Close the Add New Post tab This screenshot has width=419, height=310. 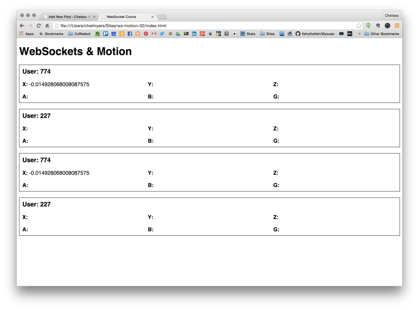point(94,16)
